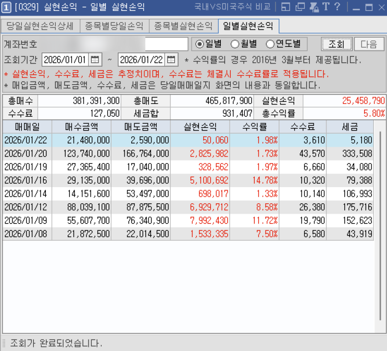Screen dimensions: 387x351
Task: Click the total realized profit 25,458,790
Action: [344, 100]
